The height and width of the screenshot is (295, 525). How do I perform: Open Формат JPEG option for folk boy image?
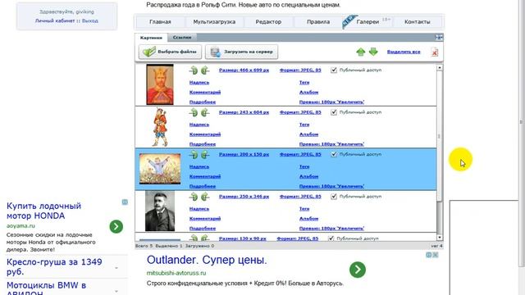300,112
